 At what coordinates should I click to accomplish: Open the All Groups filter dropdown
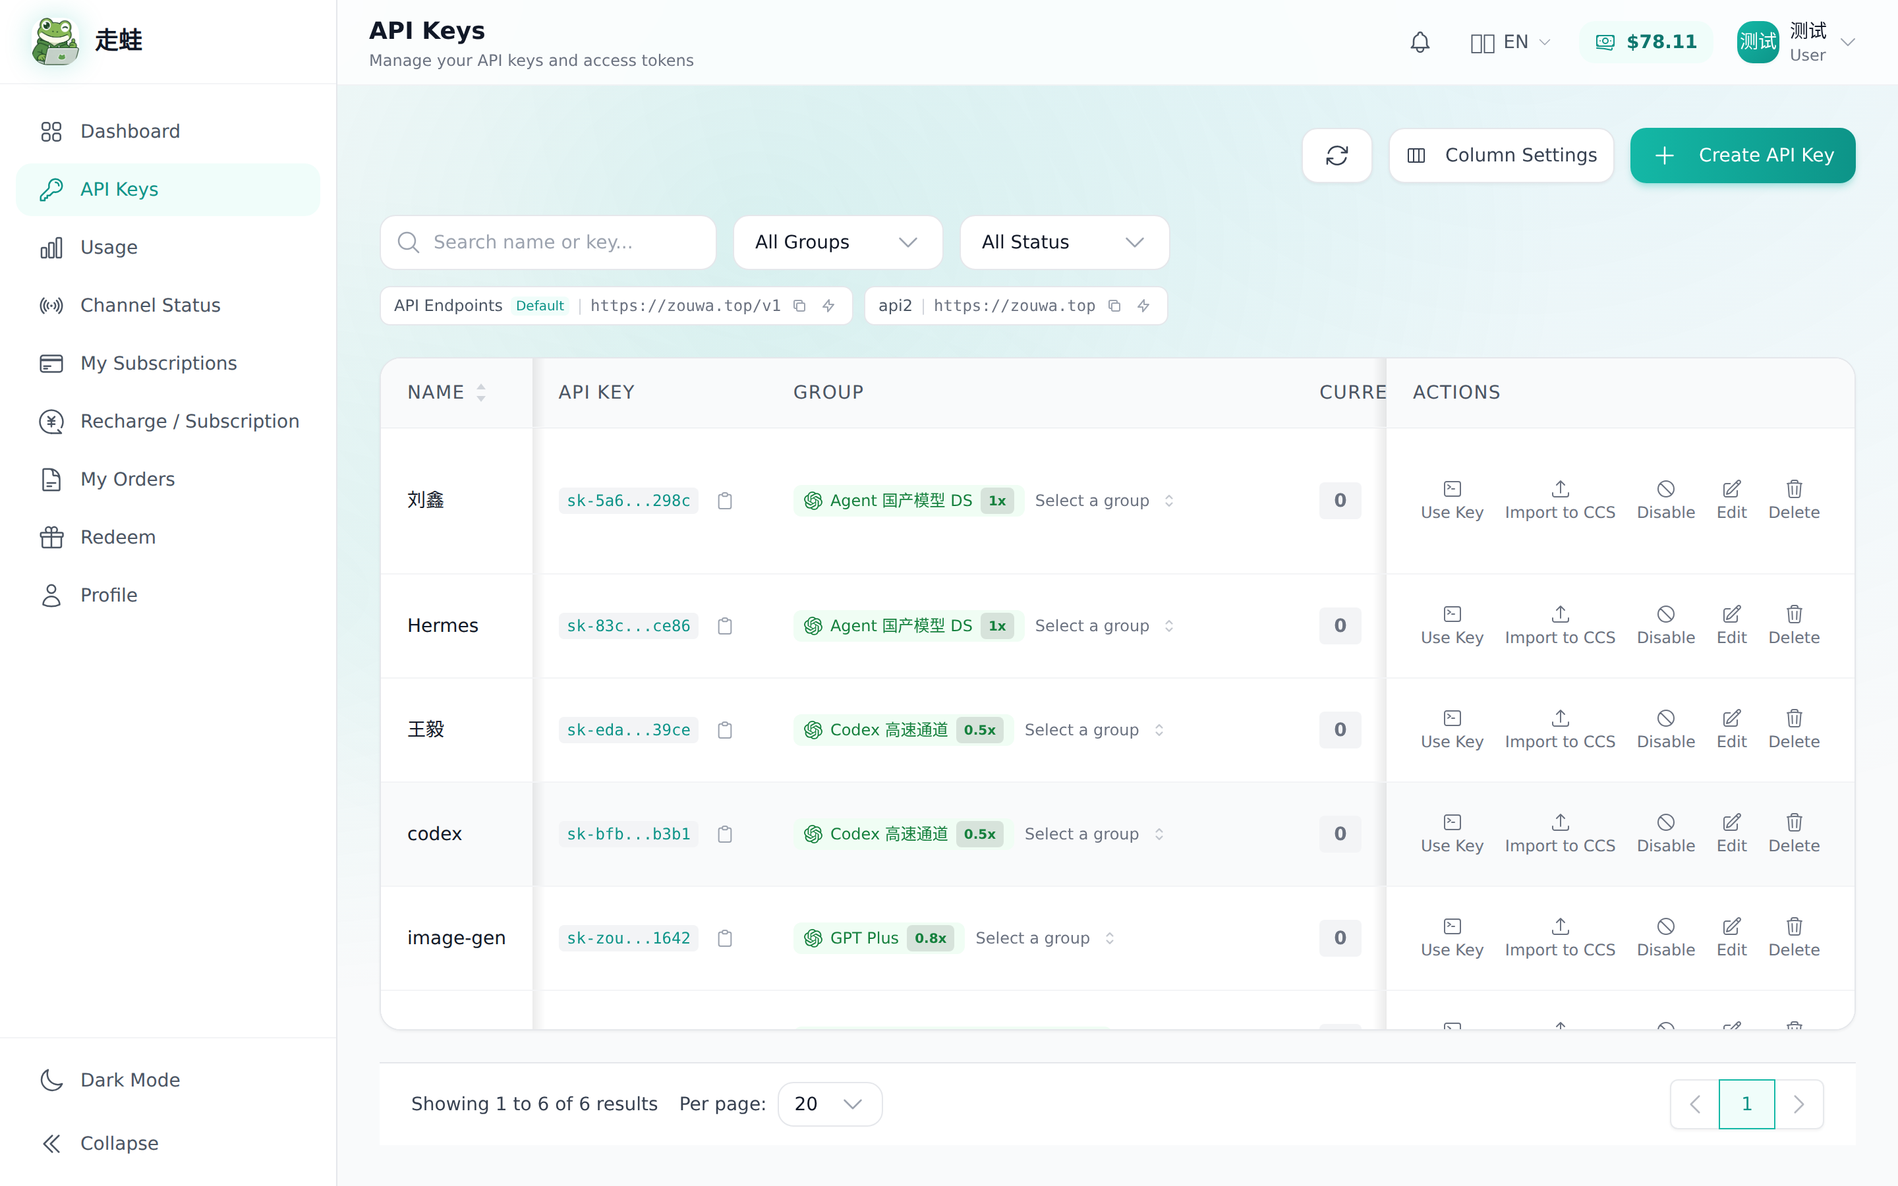[x=837, y=242]
